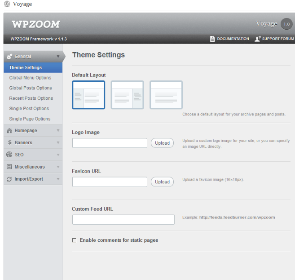
Task: Choose the right-sidebar layout thumbnail
Action: pos(128,95)
